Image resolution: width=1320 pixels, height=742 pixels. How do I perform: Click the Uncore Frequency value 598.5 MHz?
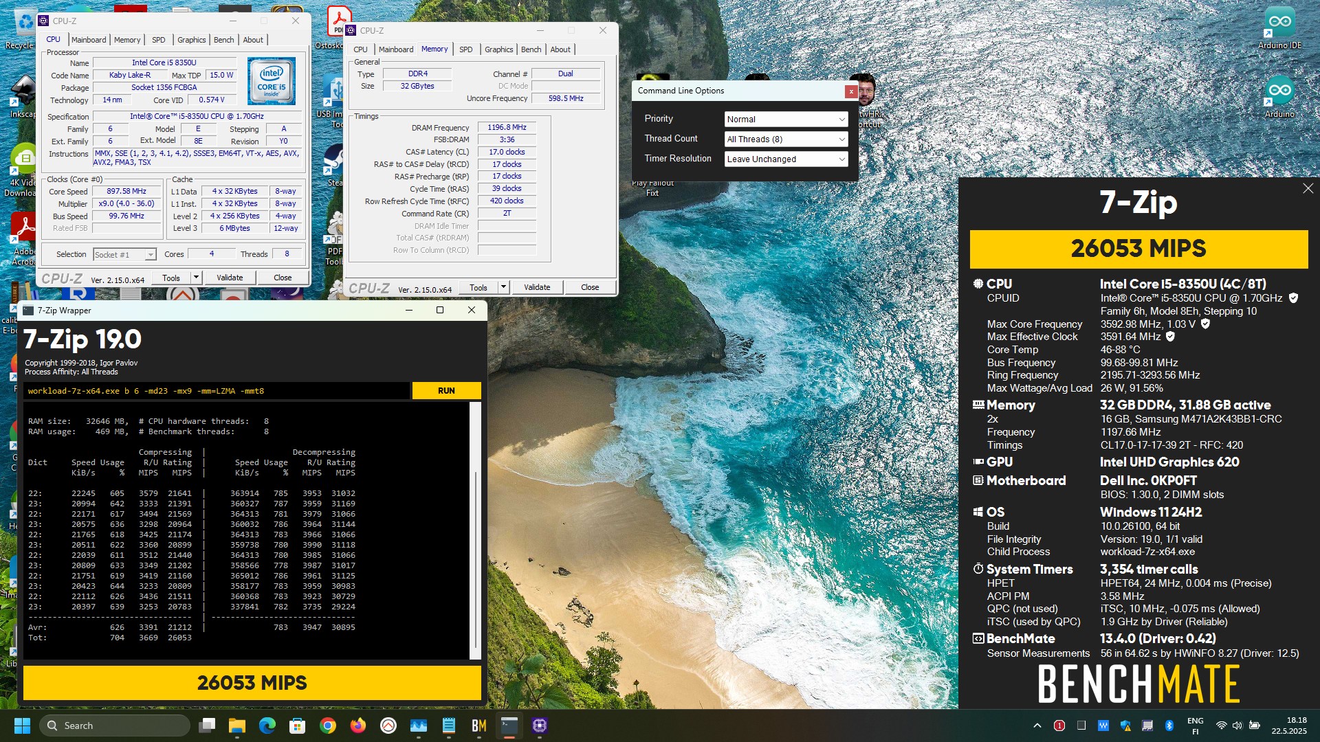coord(566,98)
